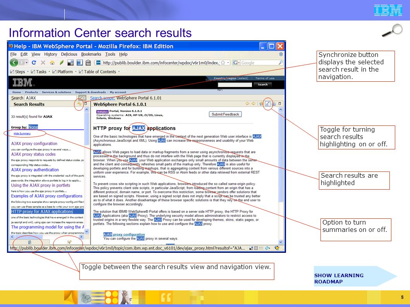Screen dimensions: 410x307
Task: Click the blue square sidebar toolbar icon
Action: (x=80, y=63)
